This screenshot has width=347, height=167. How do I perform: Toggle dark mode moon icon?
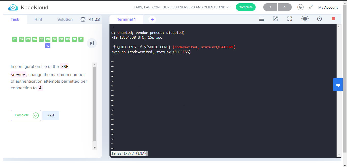301,7
